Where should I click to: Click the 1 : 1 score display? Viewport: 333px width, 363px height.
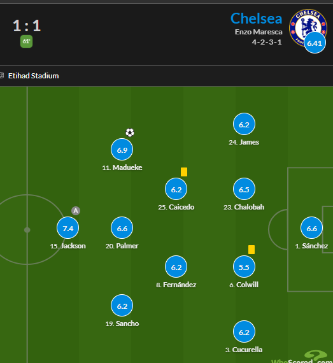27,25
